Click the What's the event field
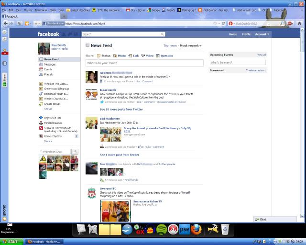 [238, 63]
